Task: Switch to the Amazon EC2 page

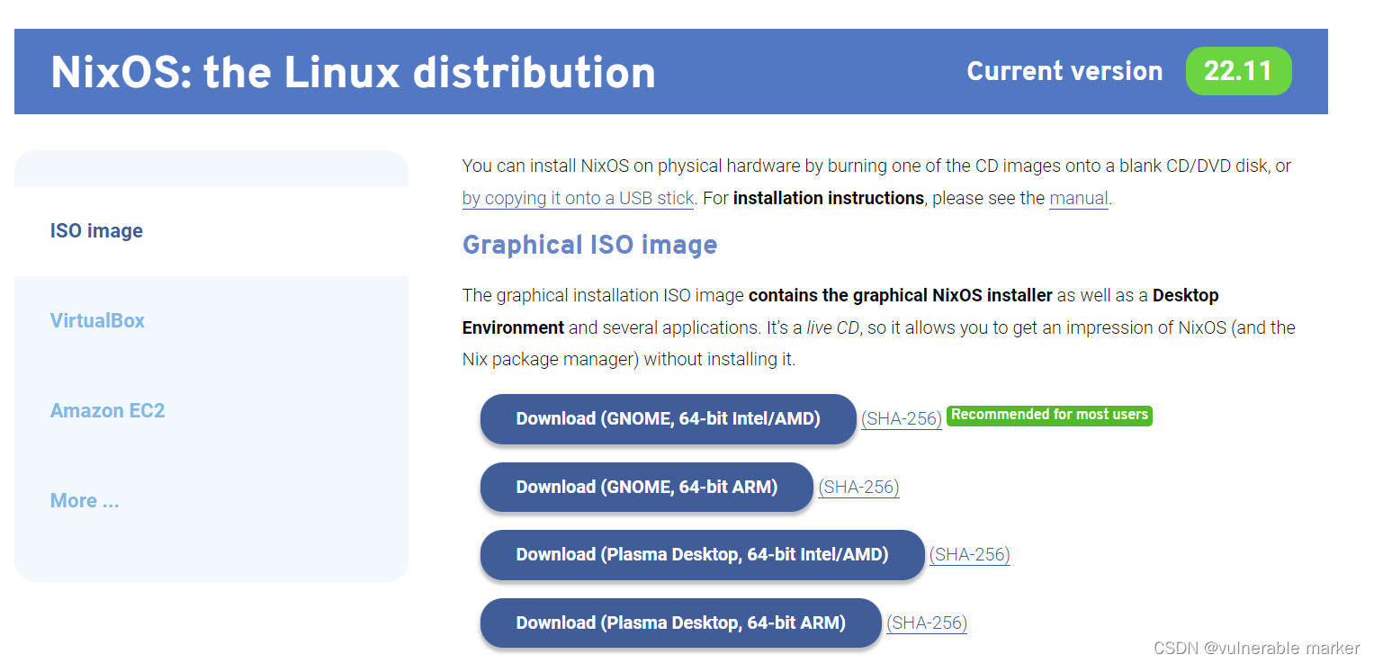Action: click(x=107, y=410)
